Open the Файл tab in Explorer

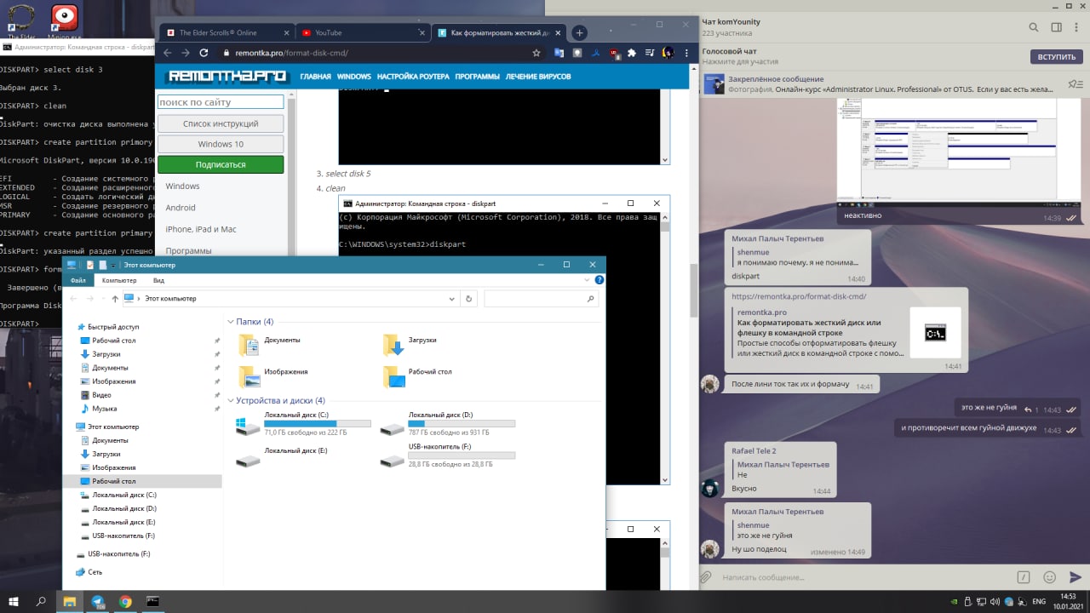(77, 280)
